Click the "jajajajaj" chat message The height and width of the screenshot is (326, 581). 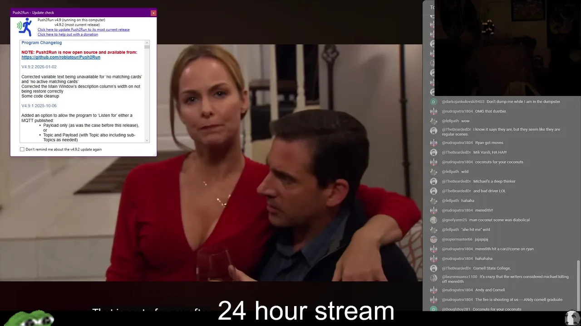(x=482, y=240)
